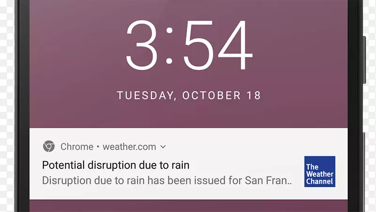Click the Tuesday, October 18 date
This screenshot has height=212, width=376.
pos(188,95)
